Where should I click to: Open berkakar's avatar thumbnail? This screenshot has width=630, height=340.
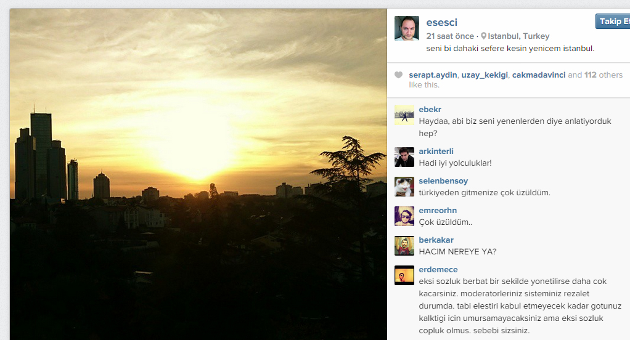pyautogui.click(x=404, y=246)
